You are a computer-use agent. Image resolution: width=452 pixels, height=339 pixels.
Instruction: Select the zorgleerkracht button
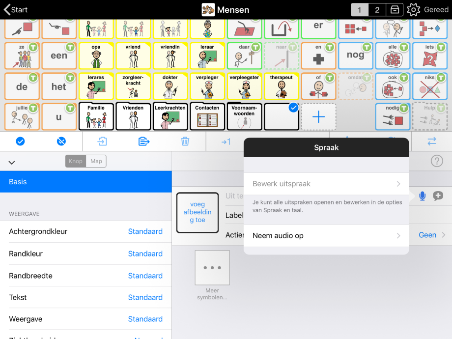pyautogui.click(x=133, y=86)
